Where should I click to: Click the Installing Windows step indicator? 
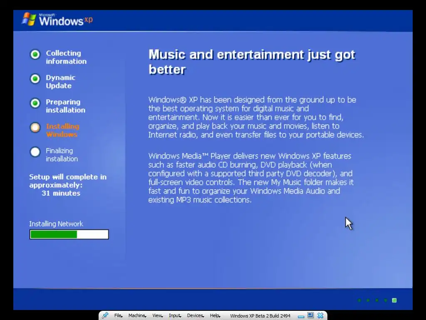35,127
